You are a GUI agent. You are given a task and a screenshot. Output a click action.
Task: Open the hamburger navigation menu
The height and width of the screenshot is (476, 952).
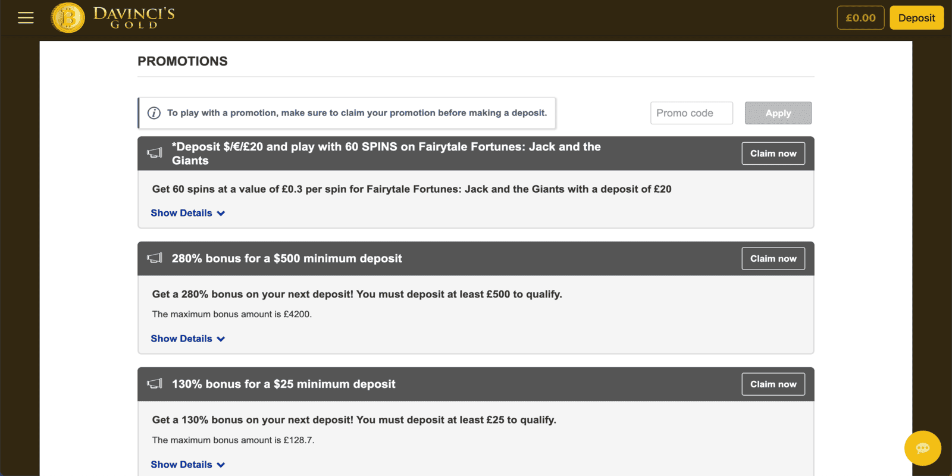[26, 18]
